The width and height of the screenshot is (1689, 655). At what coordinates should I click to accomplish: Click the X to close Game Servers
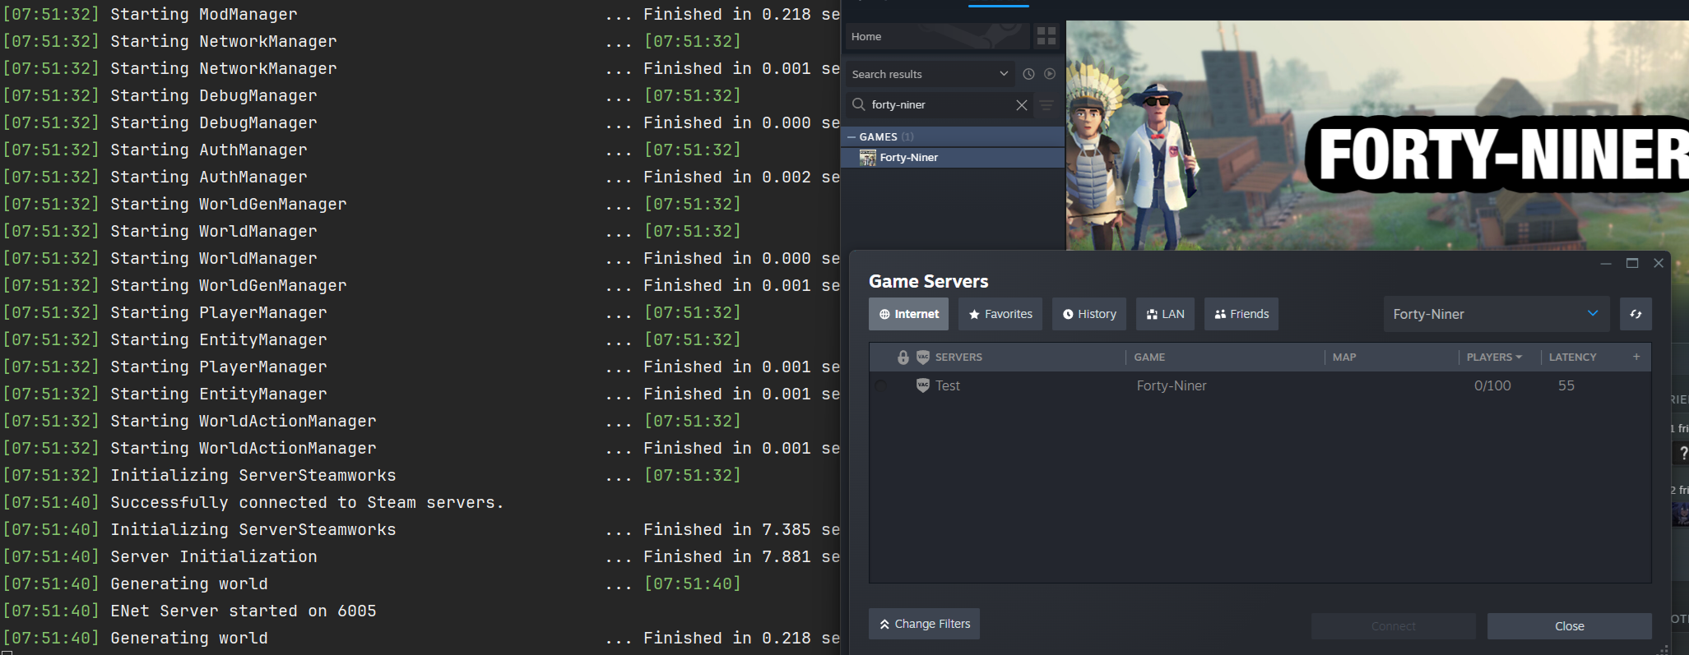coord(1659,263)
